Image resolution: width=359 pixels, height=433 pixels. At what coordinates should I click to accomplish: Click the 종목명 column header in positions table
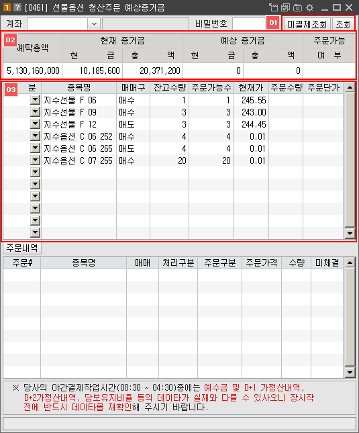coord(79,88)
